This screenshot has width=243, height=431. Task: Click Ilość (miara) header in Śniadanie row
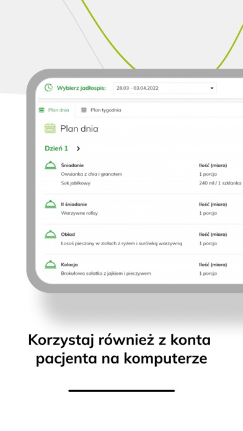coord(213,165)
